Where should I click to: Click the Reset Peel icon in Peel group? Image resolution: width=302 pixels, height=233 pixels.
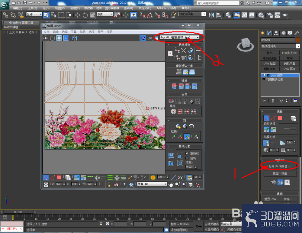[x=191, y=126]
